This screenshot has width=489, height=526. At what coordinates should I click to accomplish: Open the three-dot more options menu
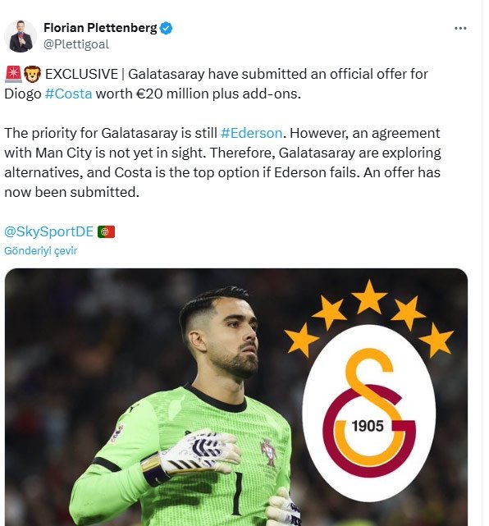pyautogui.click(x=460, y=29)
